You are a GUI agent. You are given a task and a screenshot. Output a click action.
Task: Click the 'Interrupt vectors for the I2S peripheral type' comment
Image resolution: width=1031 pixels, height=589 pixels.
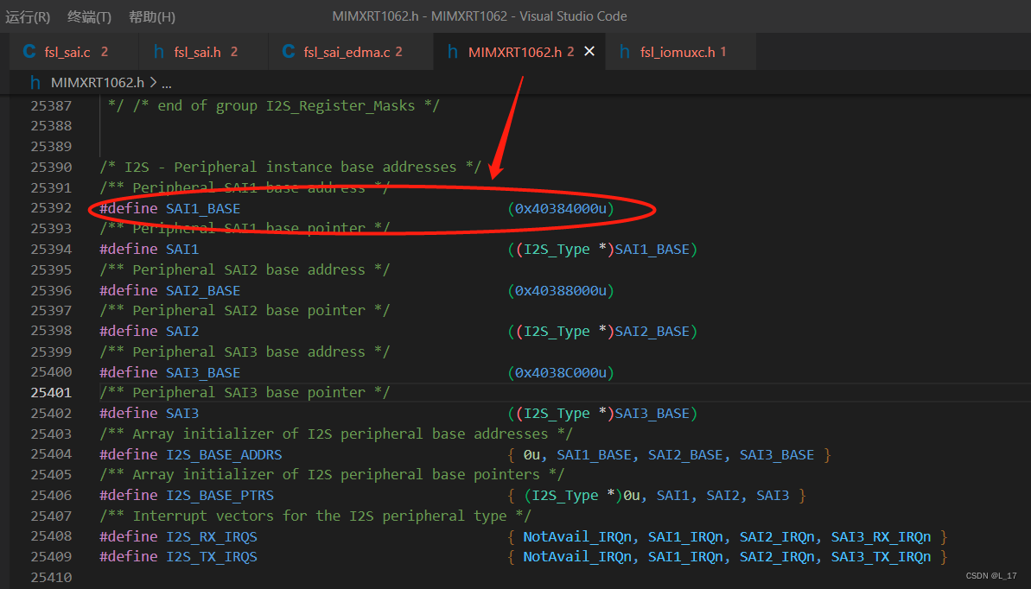tap(315, 516)
